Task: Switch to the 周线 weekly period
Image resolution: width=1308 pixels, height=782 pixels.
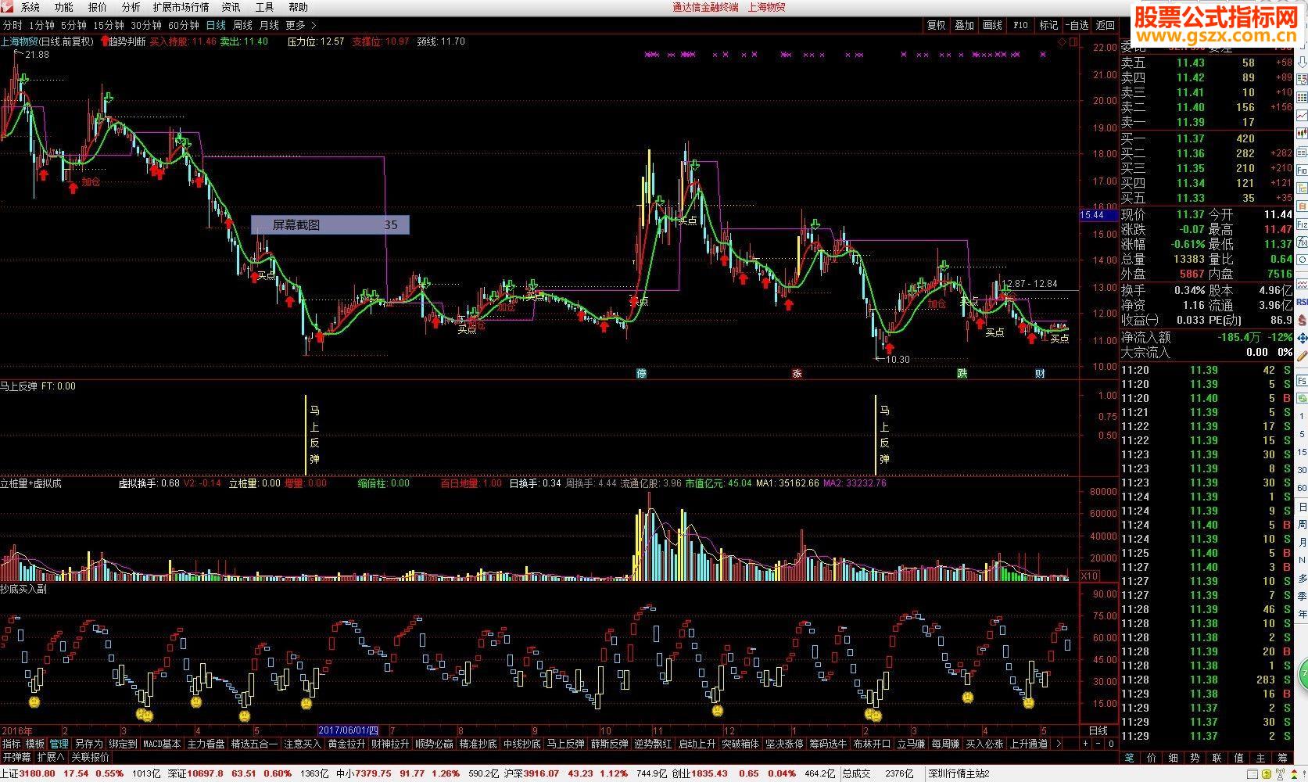Action: click(x=242, y=25)
